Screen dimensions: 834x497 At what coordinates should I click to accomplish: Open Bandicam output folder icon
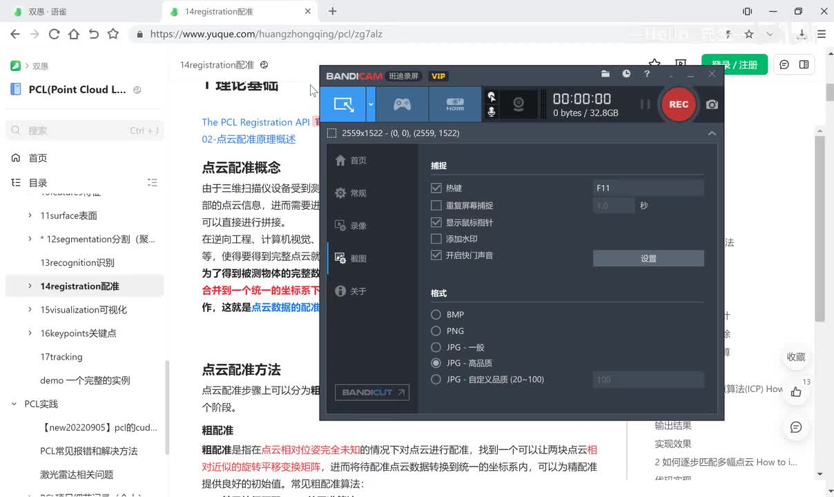point(605,74)
